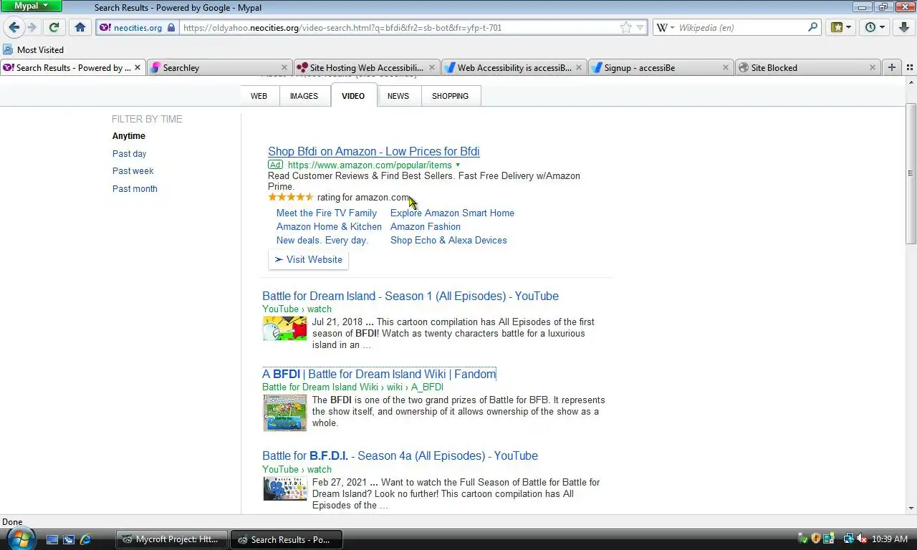This screenshot has height=550, width=917.
Task: Open Explore Amazon Smart Home link
Action: click(x=452, y=213)
